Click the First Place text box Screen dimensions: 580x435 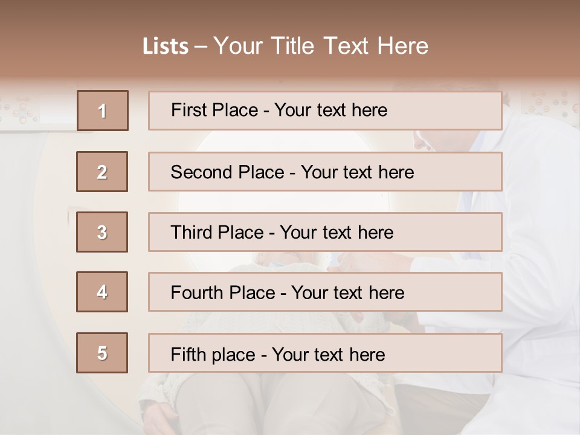pyautogui.click(x=325, y=111)
